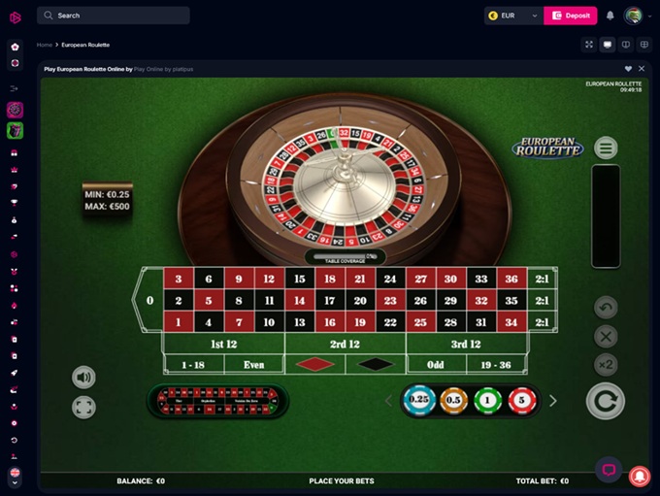
Task: Undo last bet with the curved arrow button
Action: pyautogui.click(x=606, y=308)
